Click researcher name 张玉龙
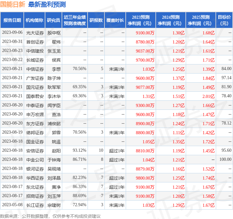This screenshot has height=219, width=233. (x=54, y=51)
